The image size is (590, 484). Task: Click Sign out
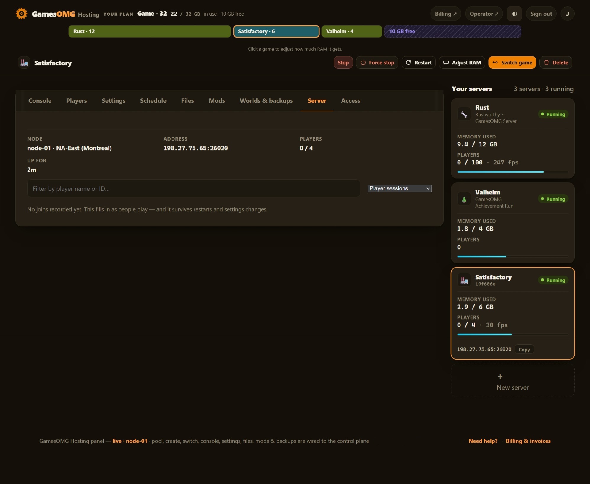(541, 14)
